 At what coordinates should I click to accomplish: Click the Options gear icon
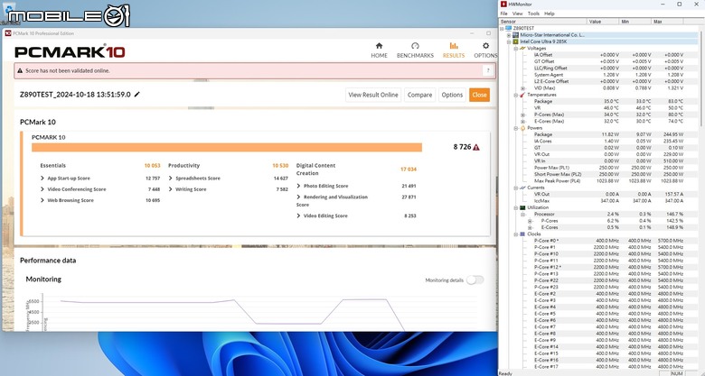click(x=485, y=45)
